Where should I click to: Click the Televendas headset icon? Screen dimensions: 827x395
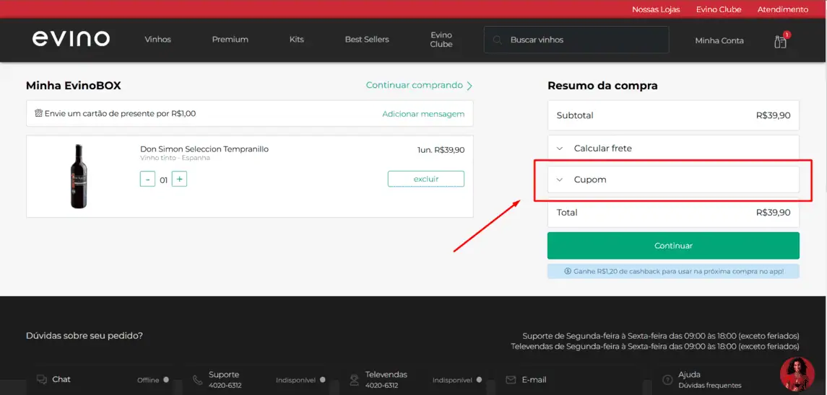pos(355,380)
